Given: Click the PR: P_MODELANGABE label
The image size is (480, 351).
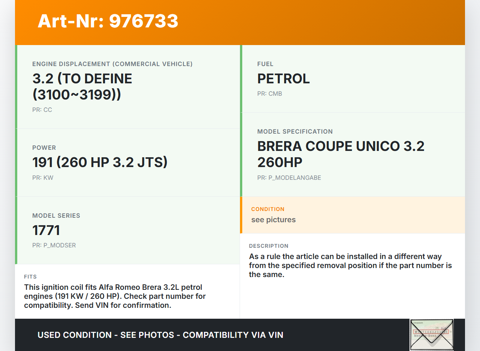Looking at the screenshot, I should click(289, 178).
